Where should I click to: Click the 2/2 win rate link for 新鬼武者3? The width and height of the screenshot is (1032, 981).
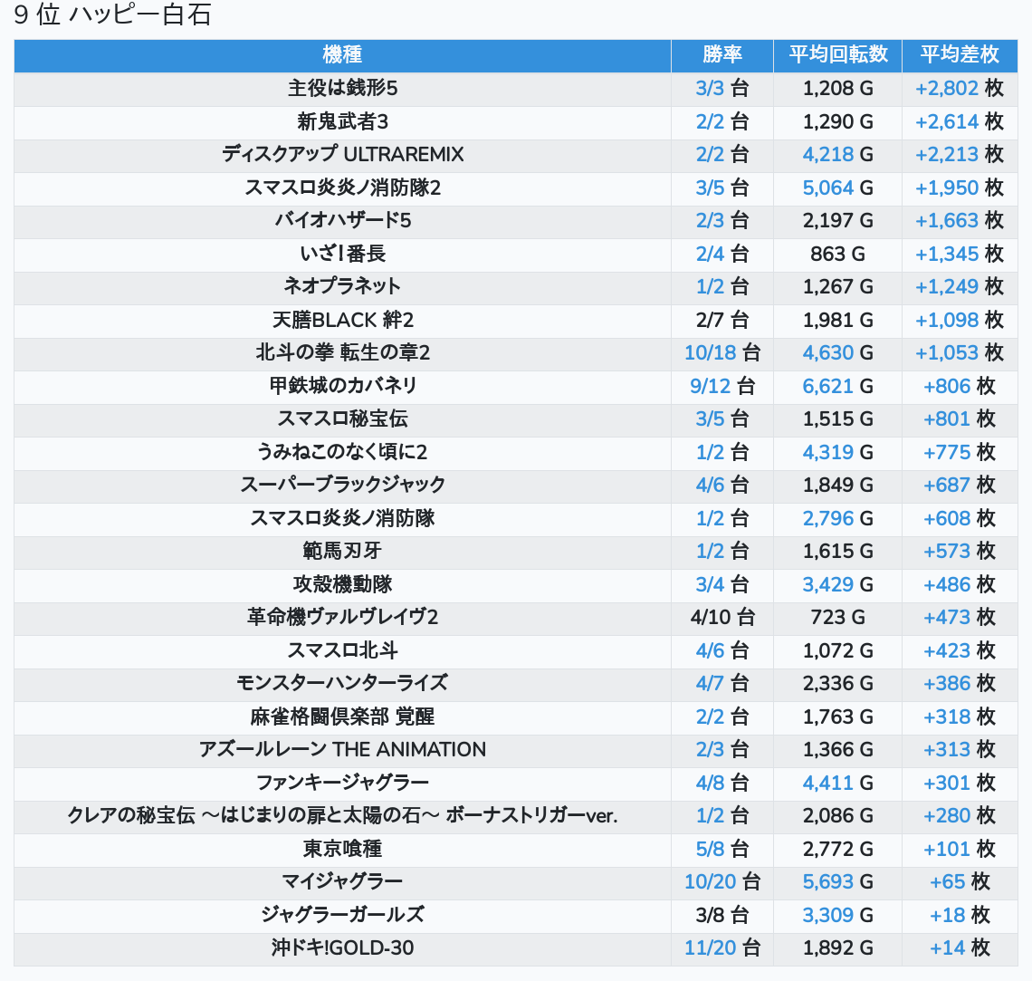coord(710,122)
